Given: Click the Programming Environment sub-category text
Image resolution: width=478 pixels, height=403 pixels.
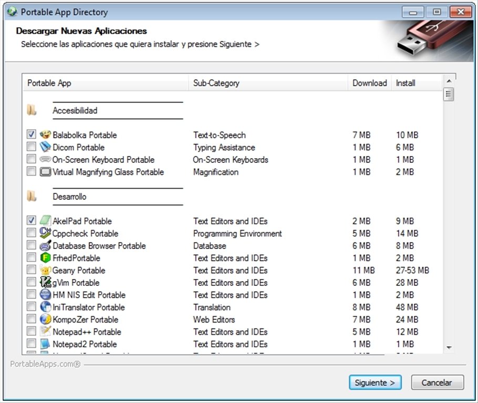Looking at the screenshot, I should point(237,233).
